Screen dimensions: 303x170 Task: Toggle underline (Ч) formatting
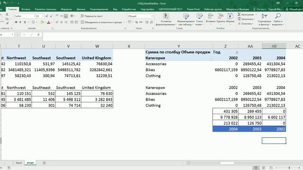pyautogui.click(x=25, y=22)
